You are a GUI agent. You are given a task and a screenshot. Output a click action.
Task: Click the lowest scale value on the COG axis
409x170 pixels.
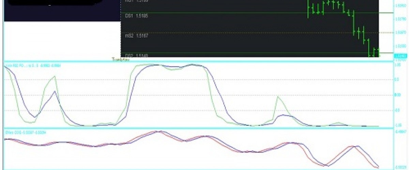[x=400, y=167]
